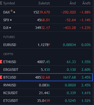The width and height of the screenshot is (94, 105).
Task: Click the market status dot beside SPX
Action: [x=11, y=20]
